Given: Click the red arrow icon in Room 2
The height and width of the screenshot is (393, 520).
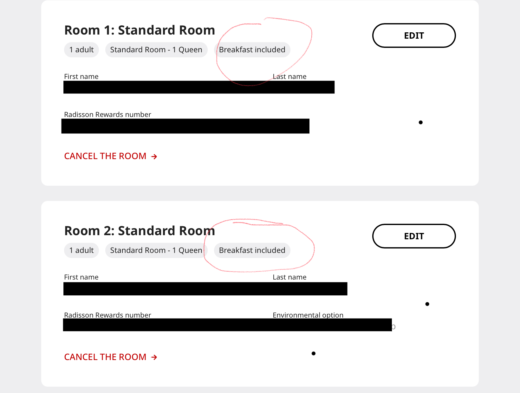Looking at the screenshot, I should pos(154,358).
